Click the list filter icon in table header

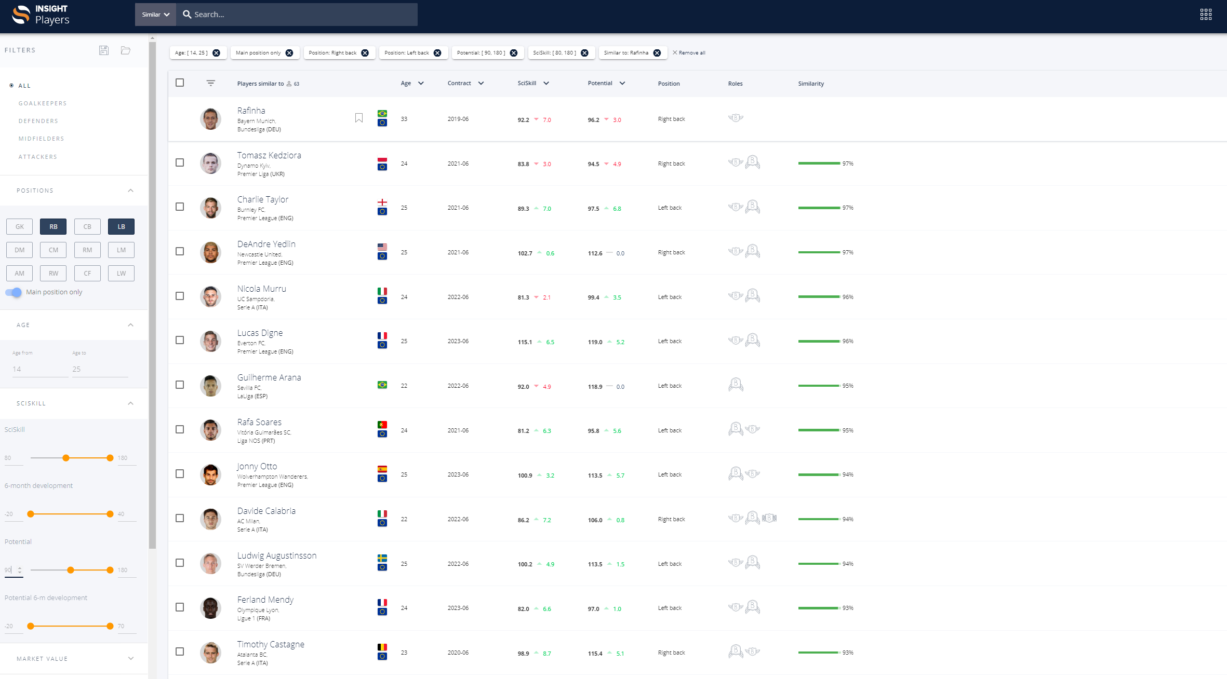tap(210, 83)
